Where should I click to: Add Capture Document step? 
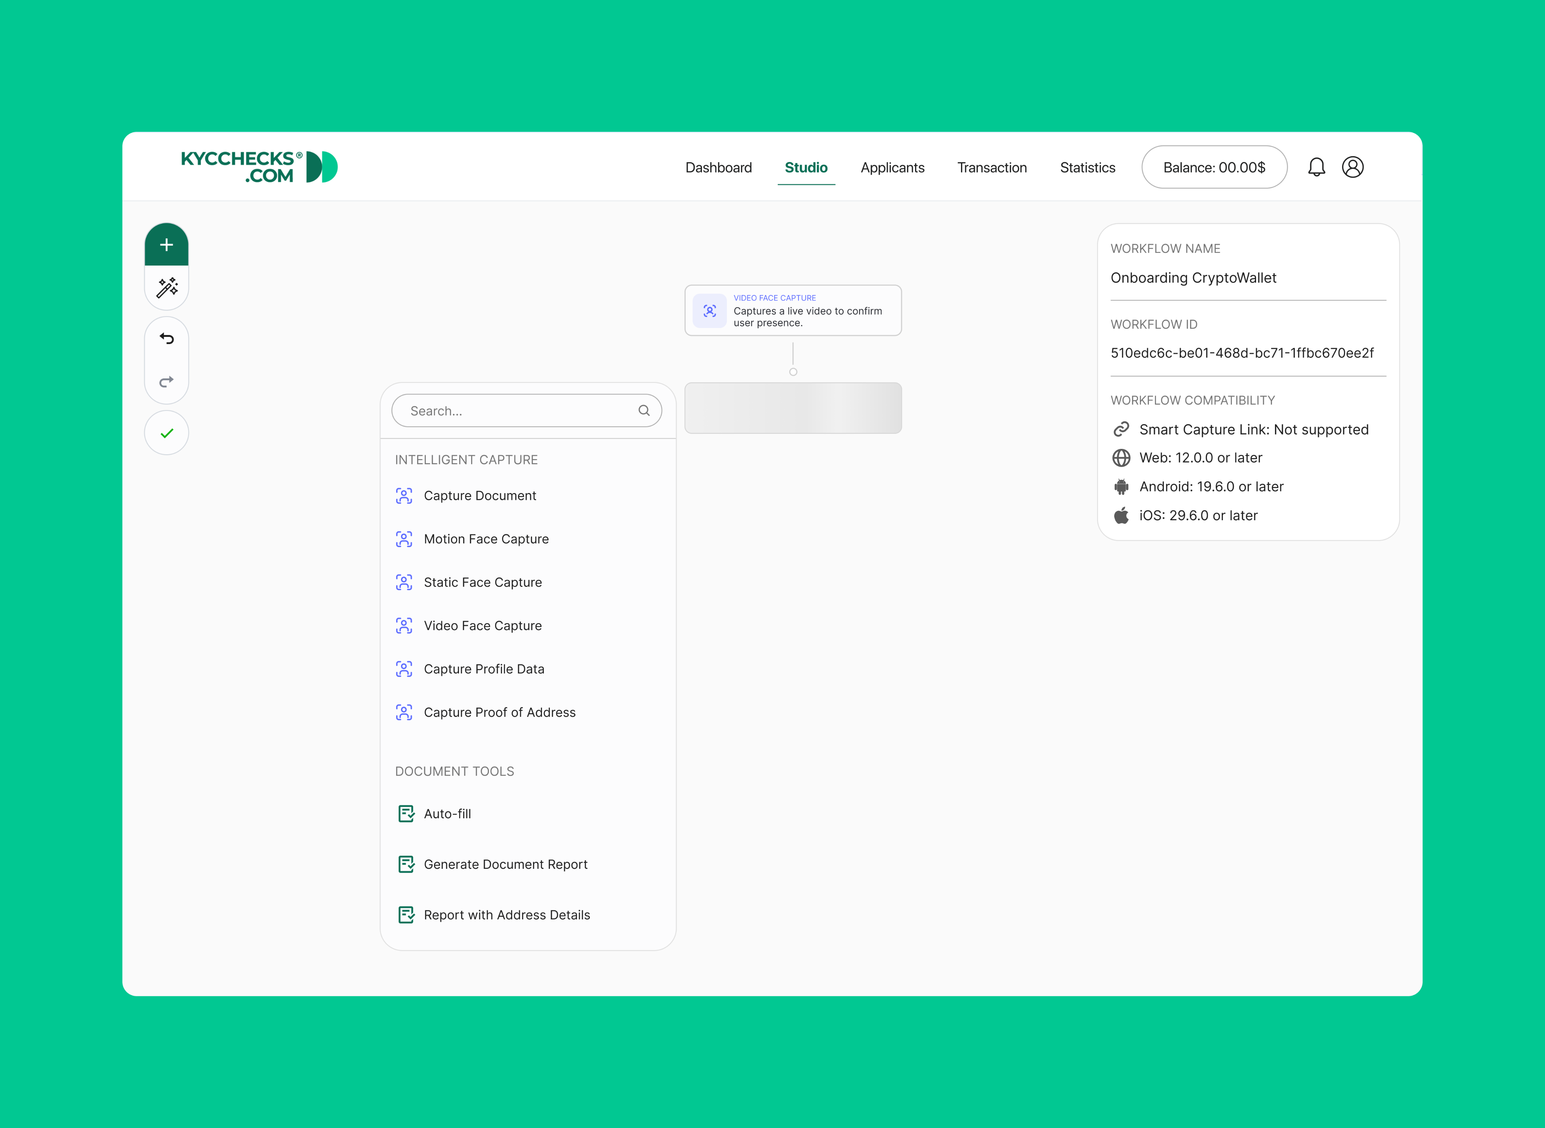pos(480,496)
